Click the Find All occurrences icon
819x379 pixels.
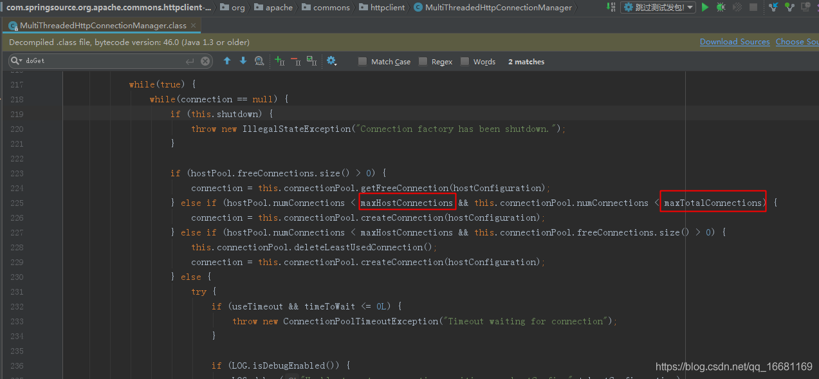pyautogui.click(x=259, y=61)
